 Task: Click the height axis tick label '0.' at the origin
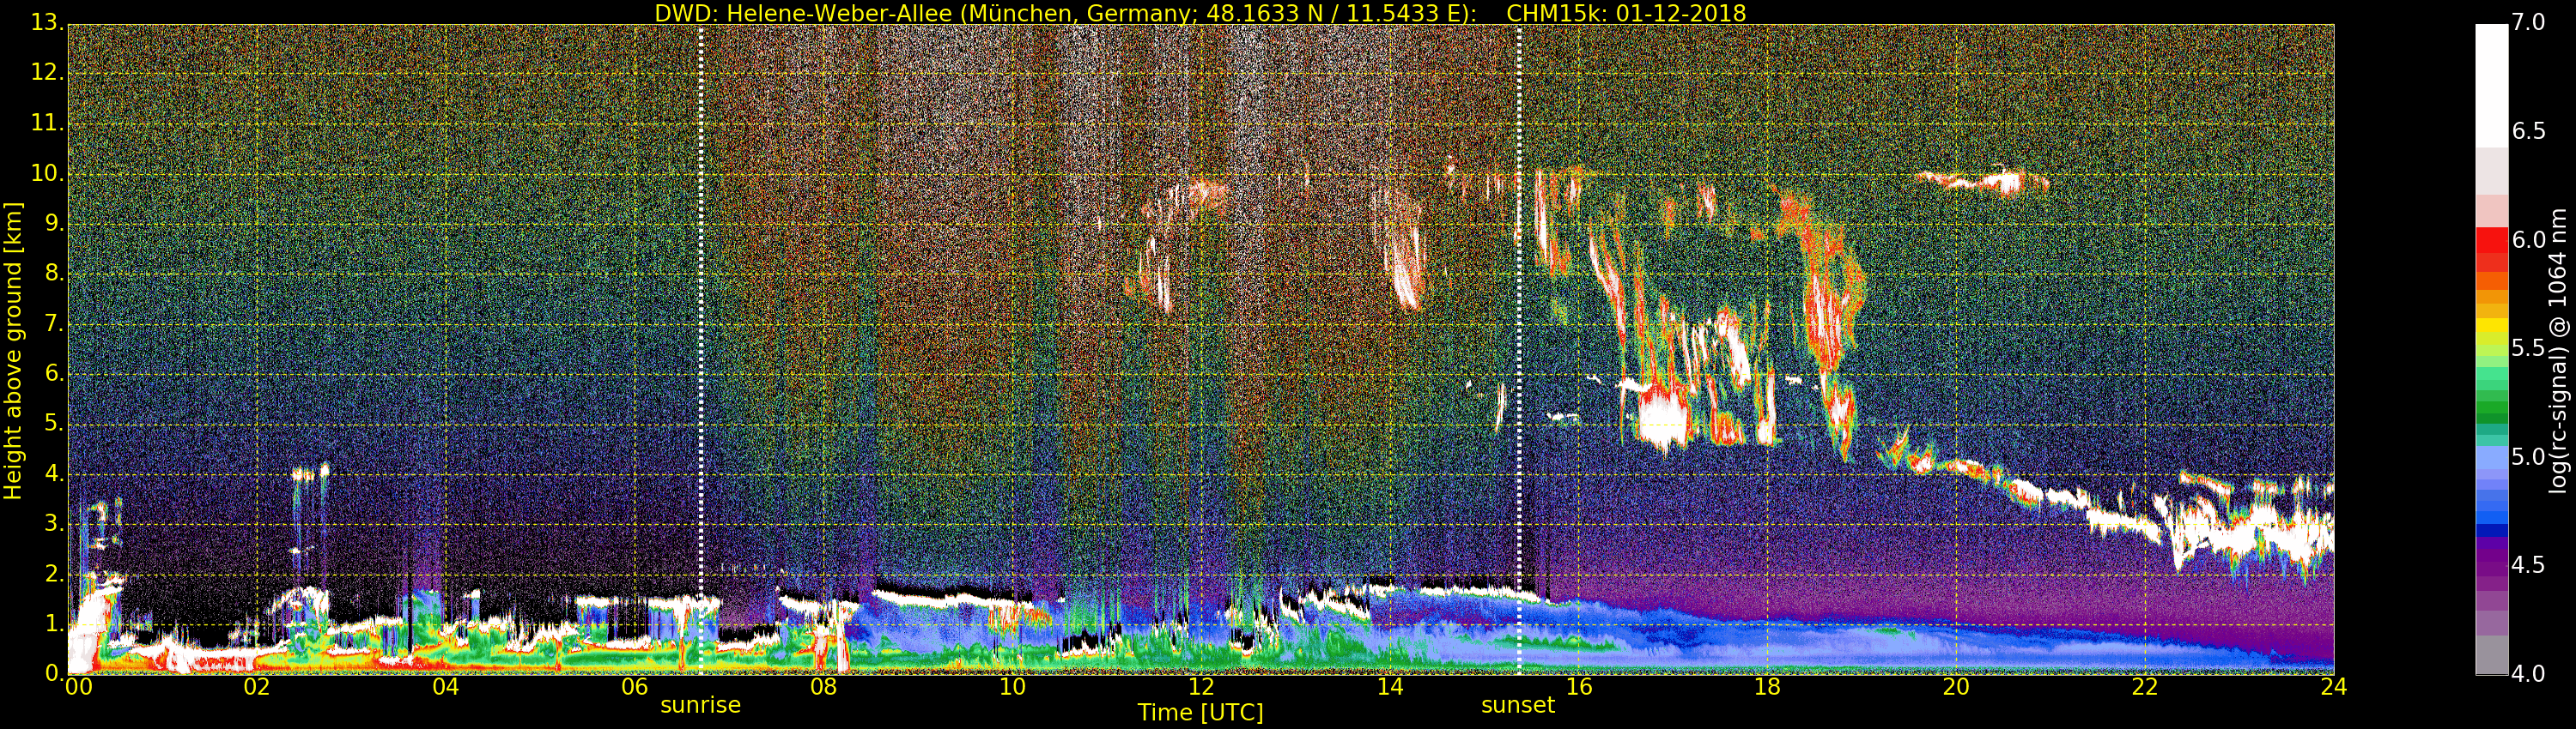(x=55, y=673)
